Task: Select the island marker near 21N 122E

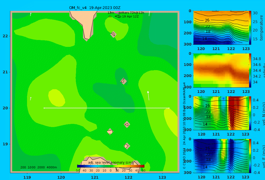Action: click(123, 81)
